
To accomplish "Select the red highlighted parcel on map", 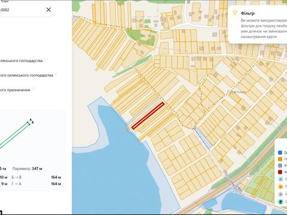I will (x=148, y=115).
